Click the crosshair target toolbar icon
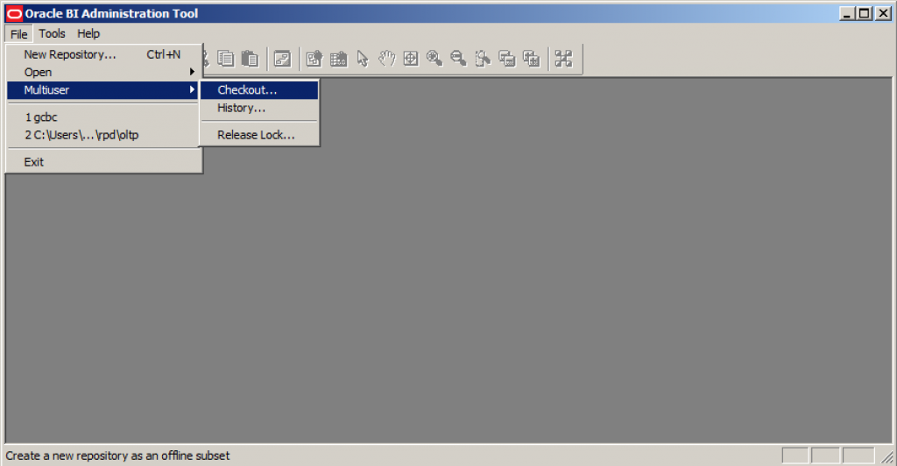This screenshot has height=466, width=897. [x=411, y=59]
